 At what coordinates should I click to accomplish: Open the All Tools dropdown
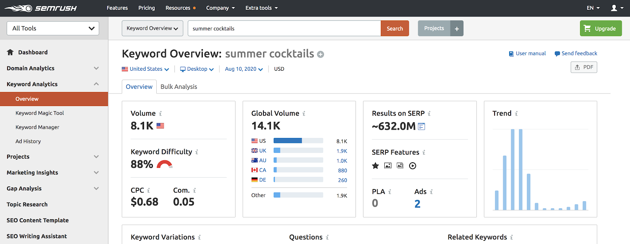click(x=53, y=28)
